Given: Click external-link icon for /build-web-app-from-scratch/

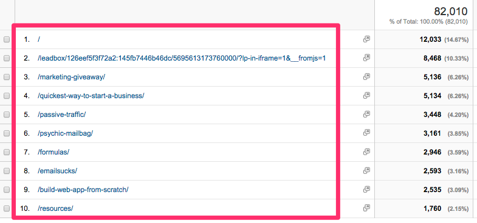Looking at the screenshot, I should 366,189.
